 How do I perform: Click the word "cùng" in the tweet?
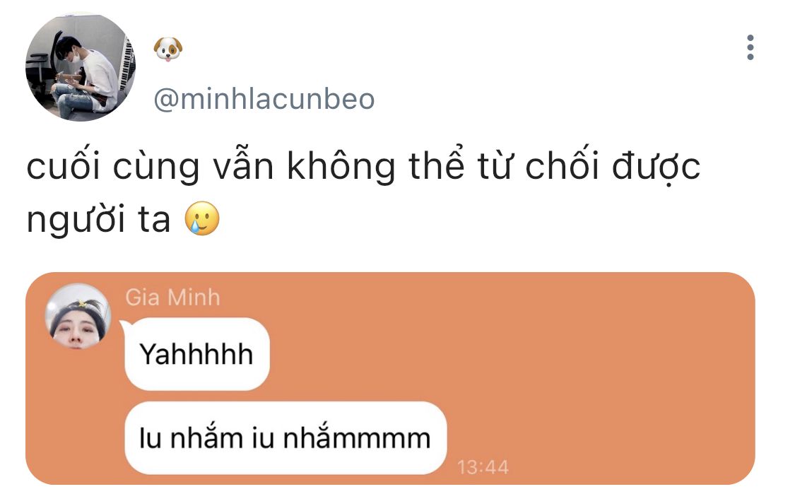pyautogui.click(x=155, y=167)
